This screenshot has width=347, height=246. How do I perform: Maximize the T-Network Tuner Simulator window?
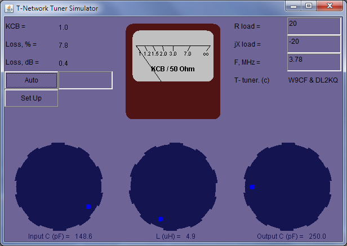tap(309, 6)
